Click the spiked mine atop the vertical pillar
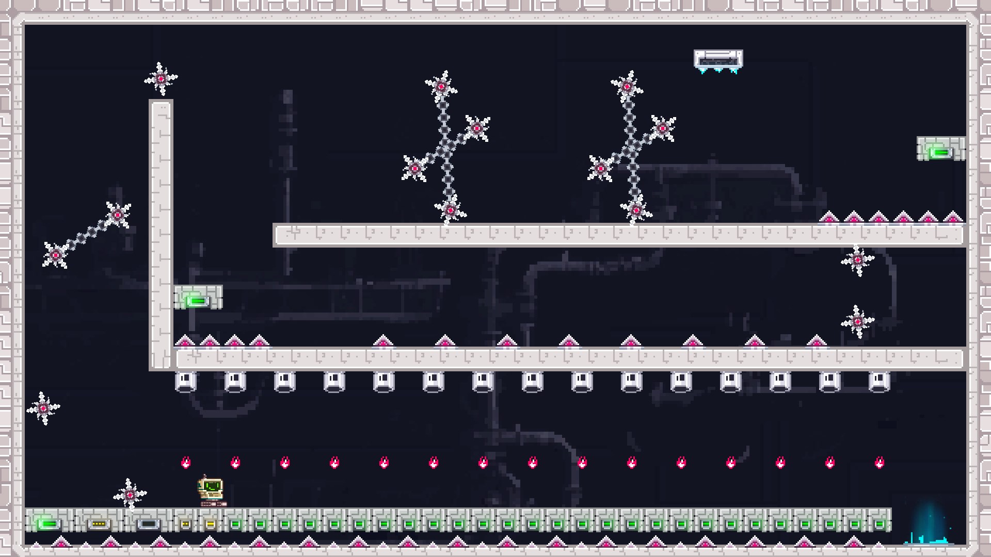The width and height of the screenshot is (991, 557). pos(161,79)
